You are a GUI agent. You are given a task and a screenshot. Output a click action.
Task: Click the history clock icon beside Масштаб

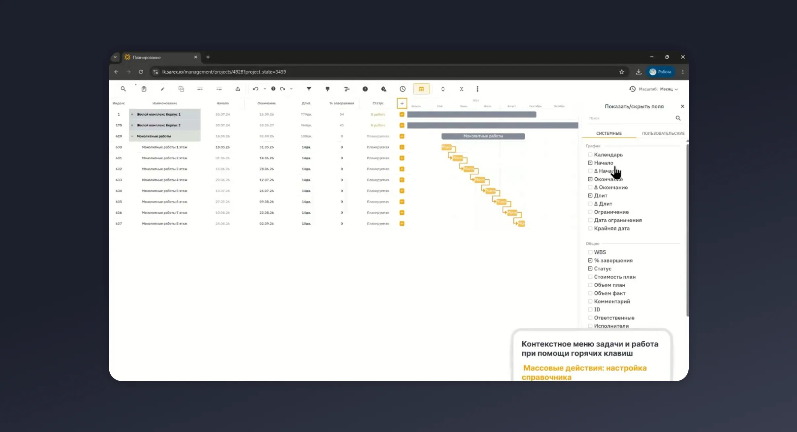pos(632,89)
